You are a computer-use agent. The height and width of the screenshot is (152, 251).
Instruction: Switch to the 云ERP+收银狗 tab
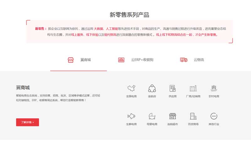[142, 60]
